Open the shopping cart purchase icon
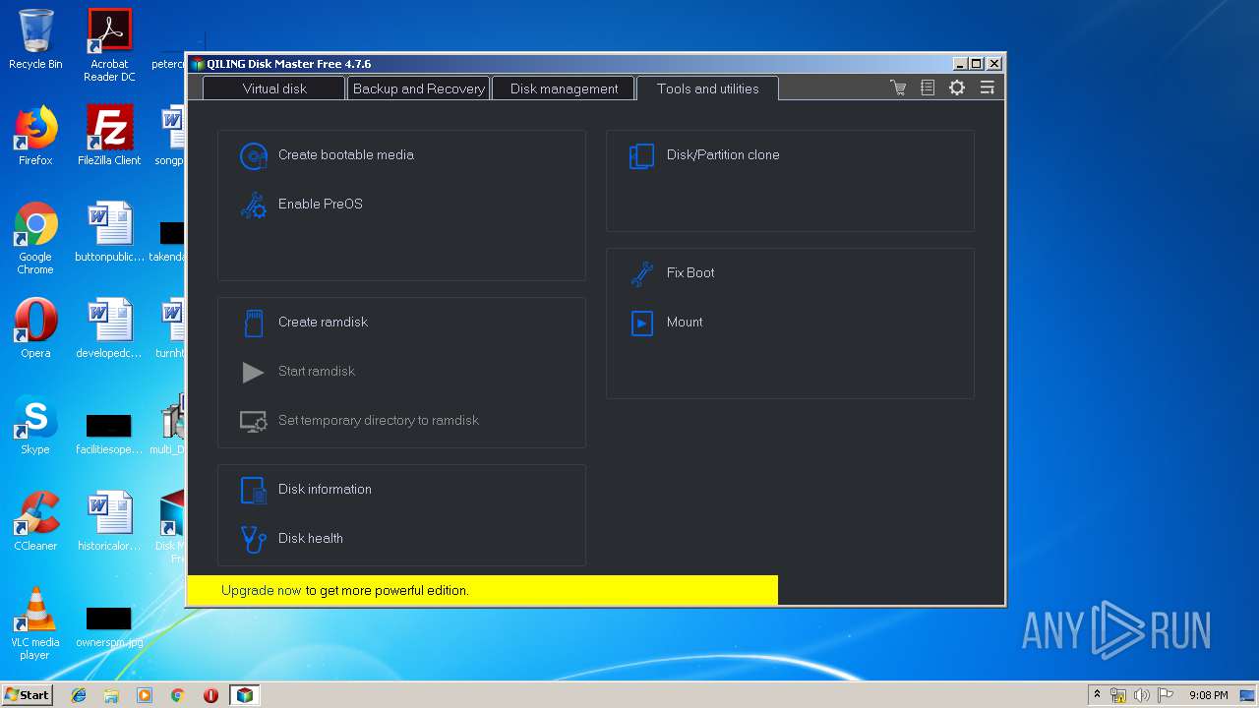 (898, 88)
